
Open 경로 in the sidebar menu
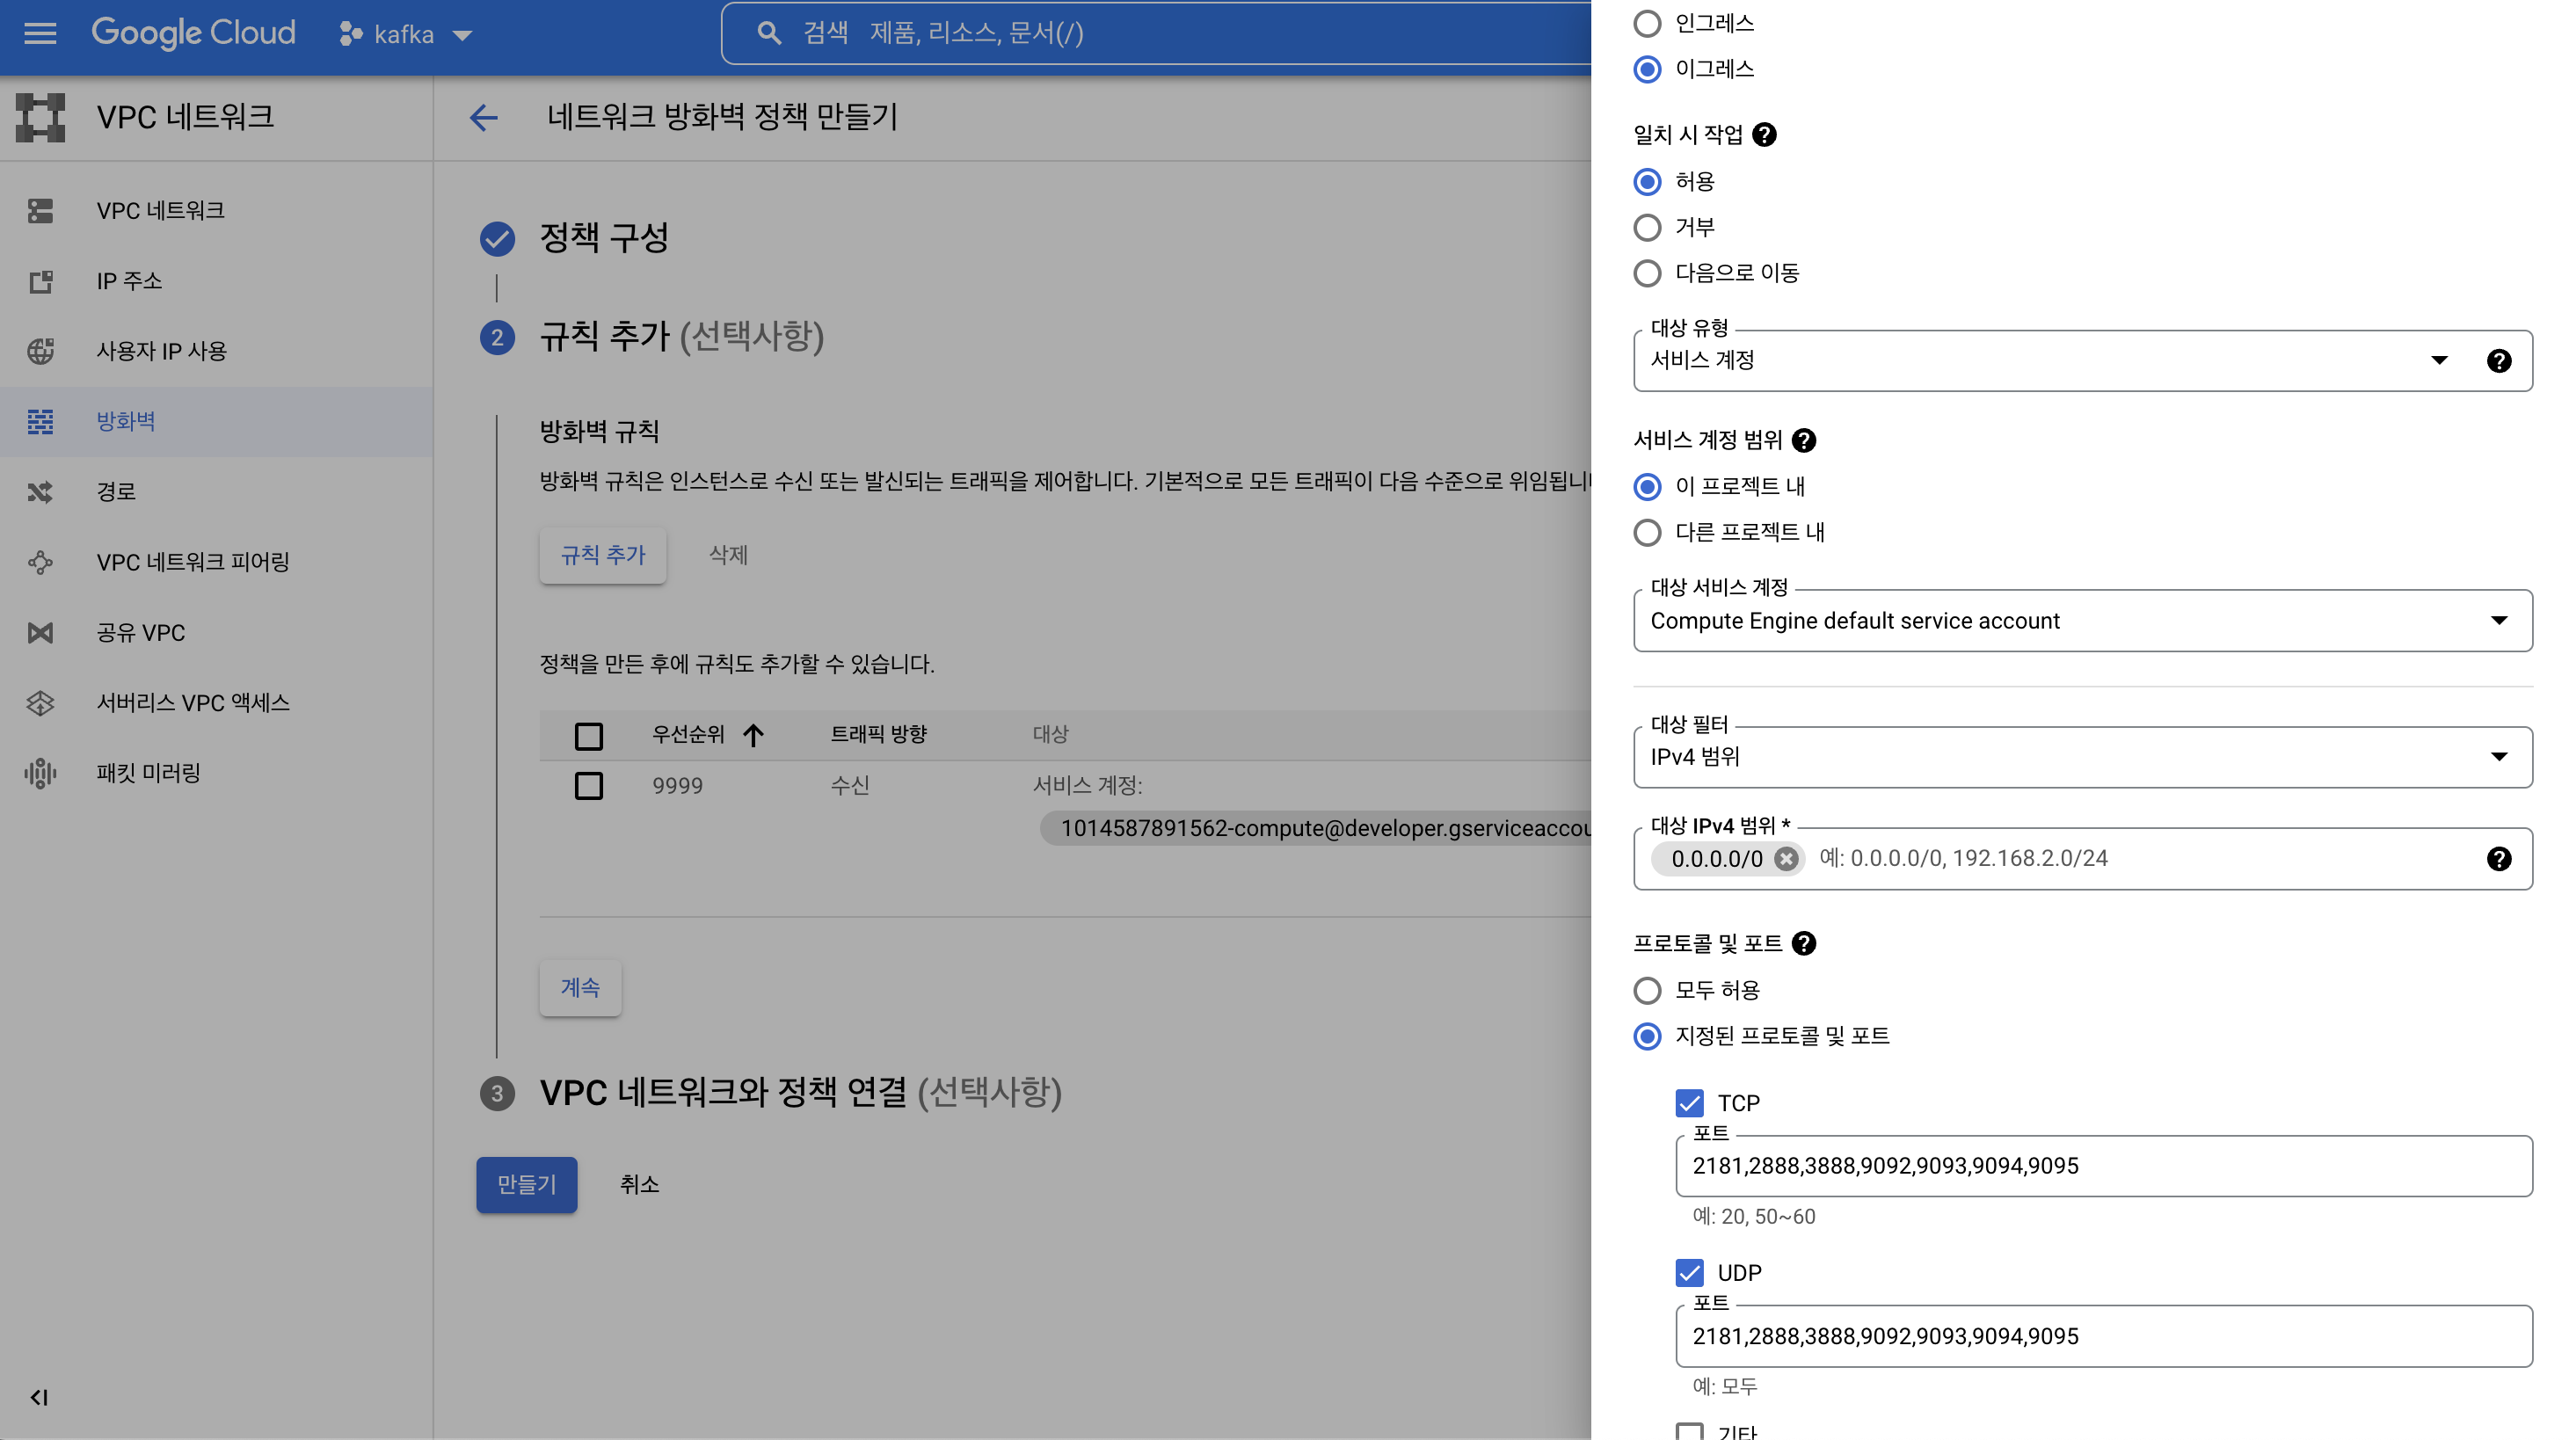116,492
